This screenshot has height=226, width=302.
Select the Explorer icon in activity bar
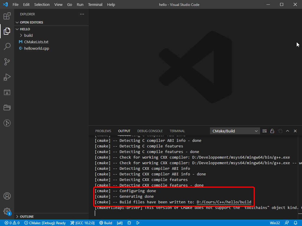tap(7, 31)
